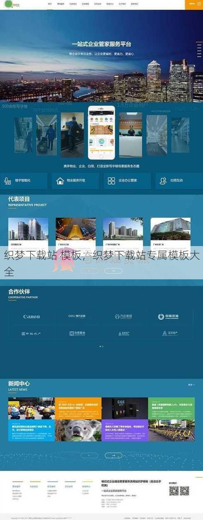Tap the phone mockup in hero banner
203x520 pixels.
(101, 134)
